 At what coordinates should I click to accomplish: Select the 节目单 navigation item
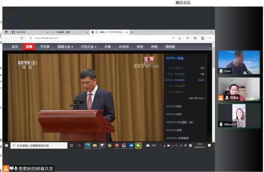pyautogui.click(x=45, y=47)
